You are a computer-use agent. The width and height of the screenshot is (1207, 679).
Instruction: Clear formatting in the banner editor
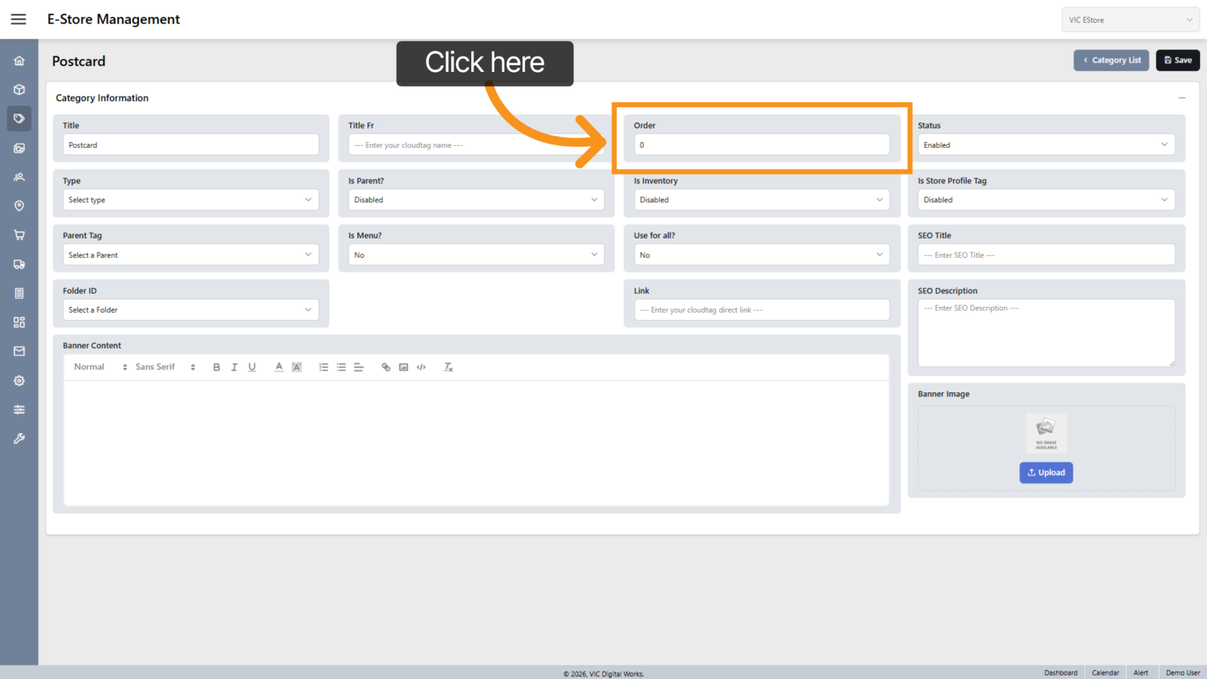[448, 367]
